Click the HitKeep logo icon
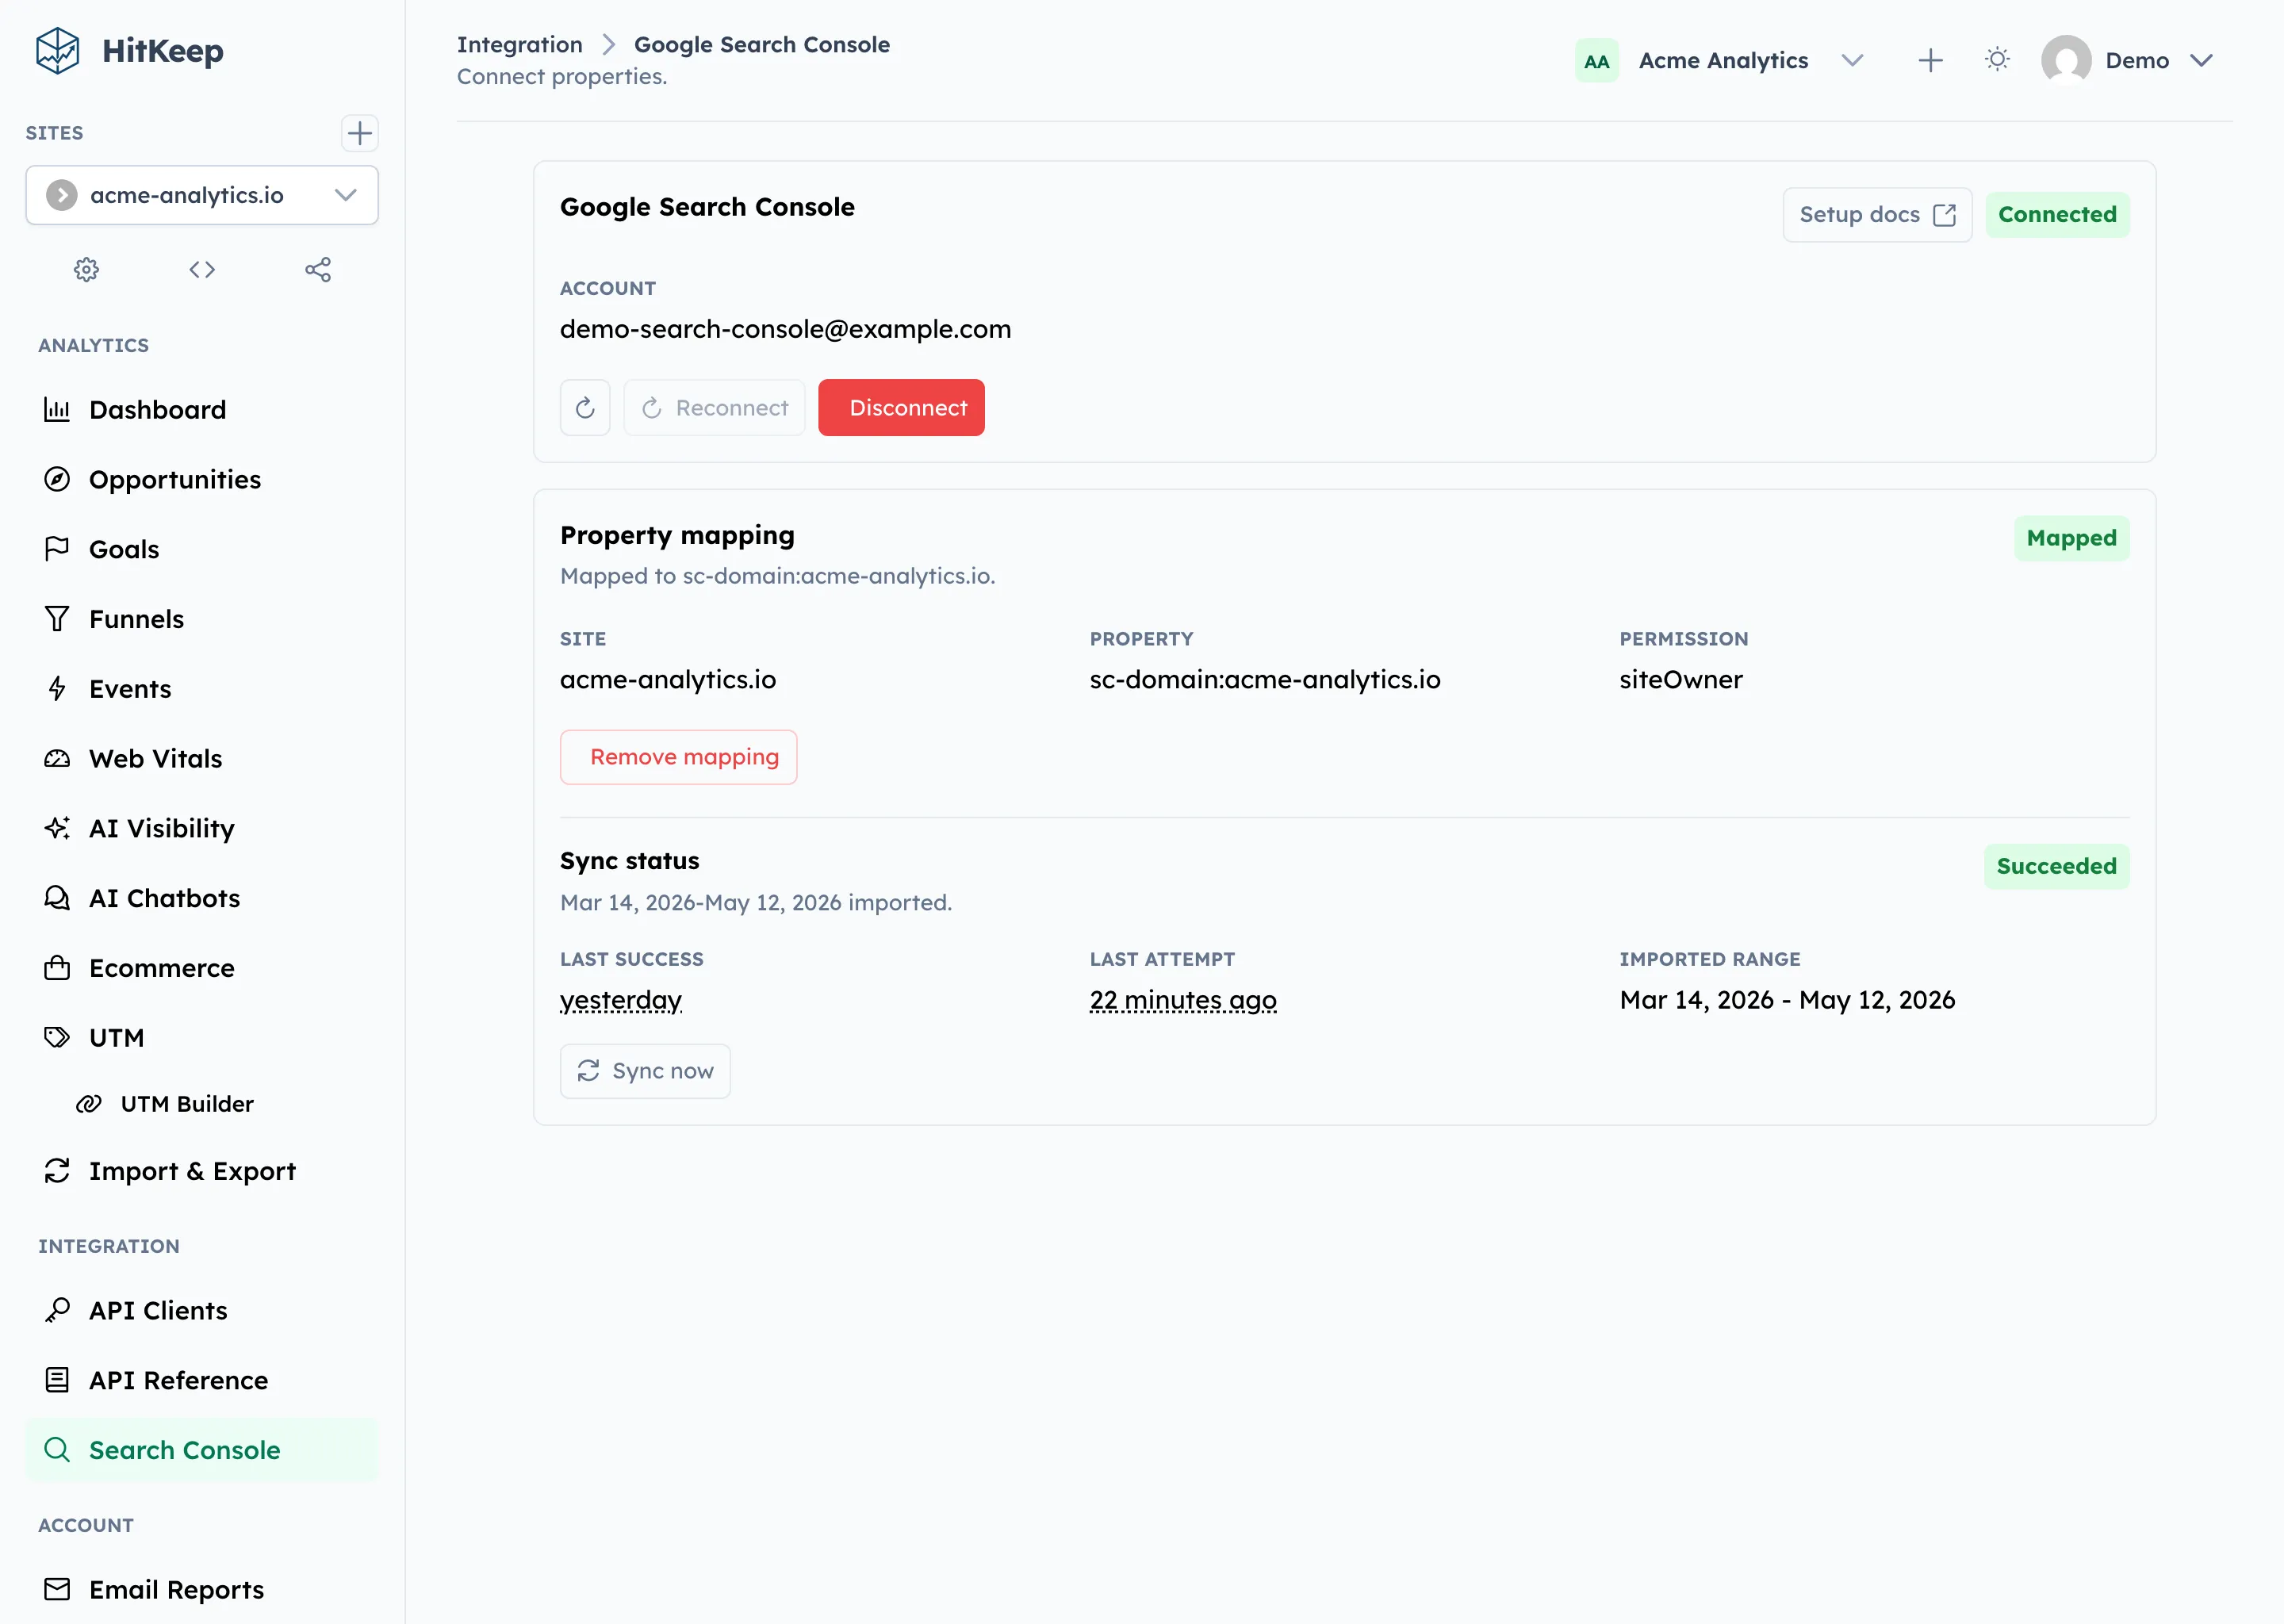The width and height of the screenshot is (2284, 1624). pos(57,51)
